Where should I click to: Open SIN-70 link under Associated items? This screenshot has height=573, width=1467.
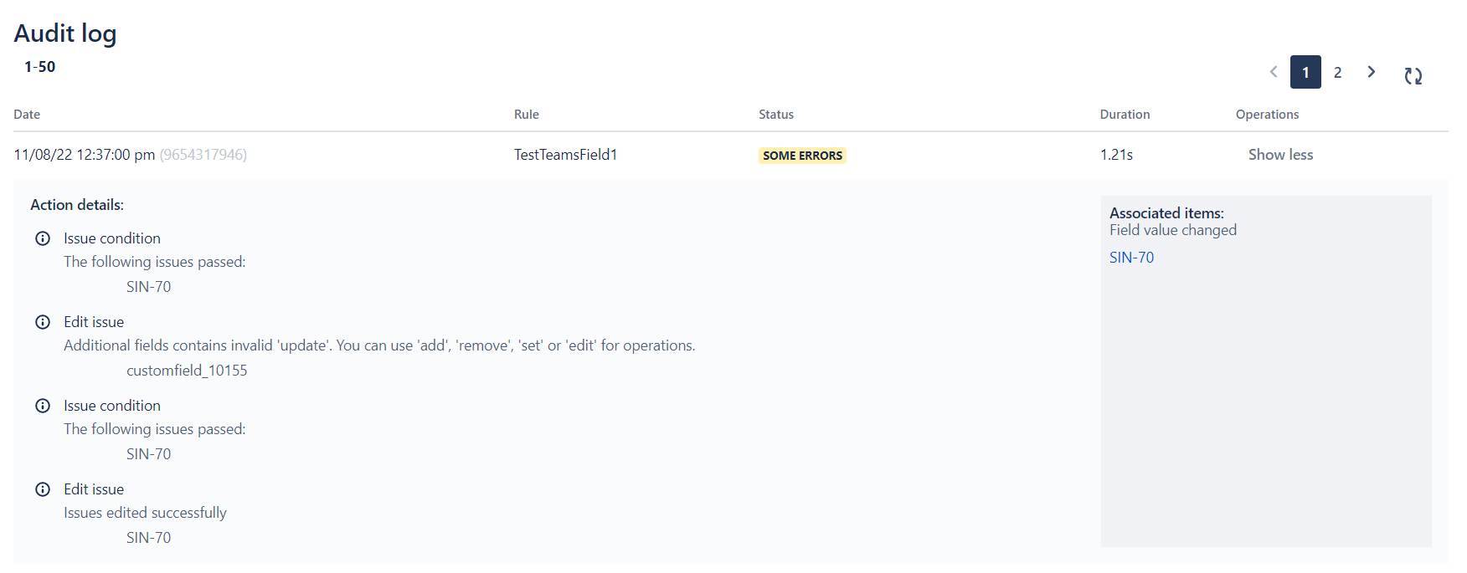coord(1131,258)
